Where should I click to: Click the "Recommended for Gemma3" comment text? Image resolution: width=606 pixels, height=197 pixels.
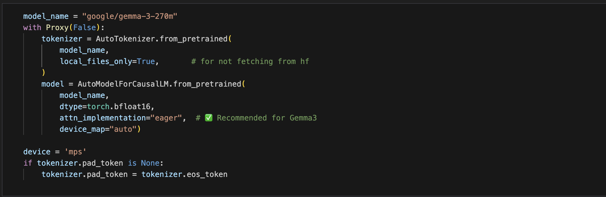click(267, 118)
